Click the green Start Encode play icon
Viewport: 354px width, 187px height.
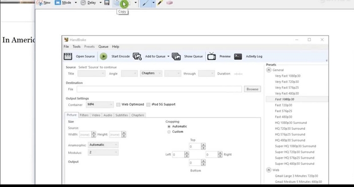click(x=103, y=57)
